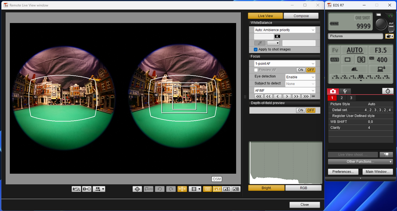
Task: Open the Subject to detect dropdown
Action: pos(300,84)
